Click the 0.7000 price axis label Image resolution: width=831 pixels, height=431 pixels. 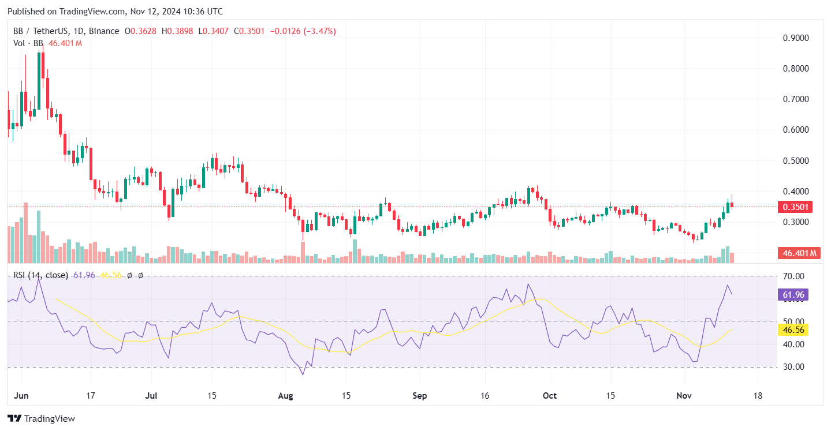coord(796,99)
